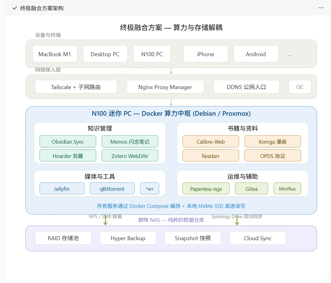Click the Docker Compose 编排 note line
Image resolution: width=331 pixels, height=283 pixels.
(x=171, y=206)
